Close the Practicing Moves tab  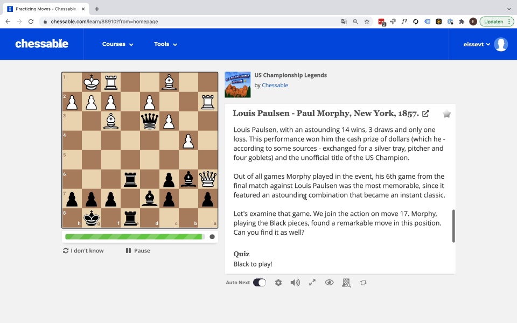(83, 9)
